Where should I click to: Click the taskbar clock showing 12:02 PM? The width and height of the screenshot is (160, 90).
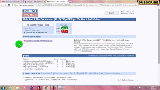154,88
